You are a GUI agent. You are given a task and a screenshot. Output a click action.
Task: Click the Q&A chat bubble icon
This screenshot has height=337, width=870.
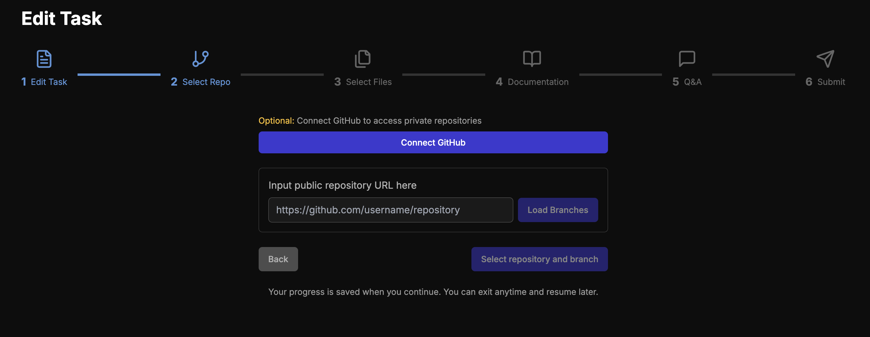click(688, 59)
